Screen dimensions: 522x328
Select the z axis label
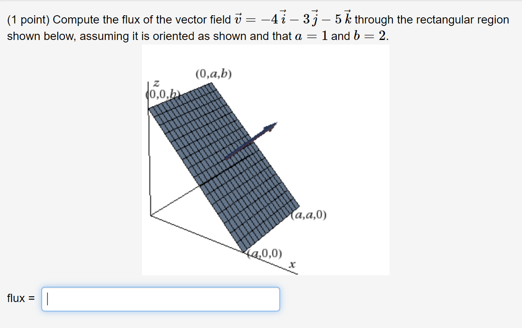pyautogui.click(x=156, y=83)
